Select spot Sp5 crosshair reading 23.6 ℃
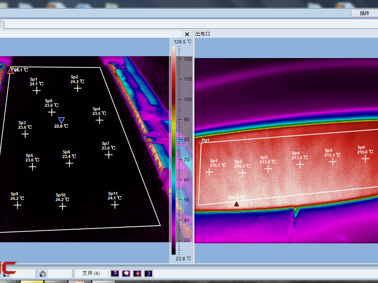Screen dimensions: 378x283 tap(32, 166)
